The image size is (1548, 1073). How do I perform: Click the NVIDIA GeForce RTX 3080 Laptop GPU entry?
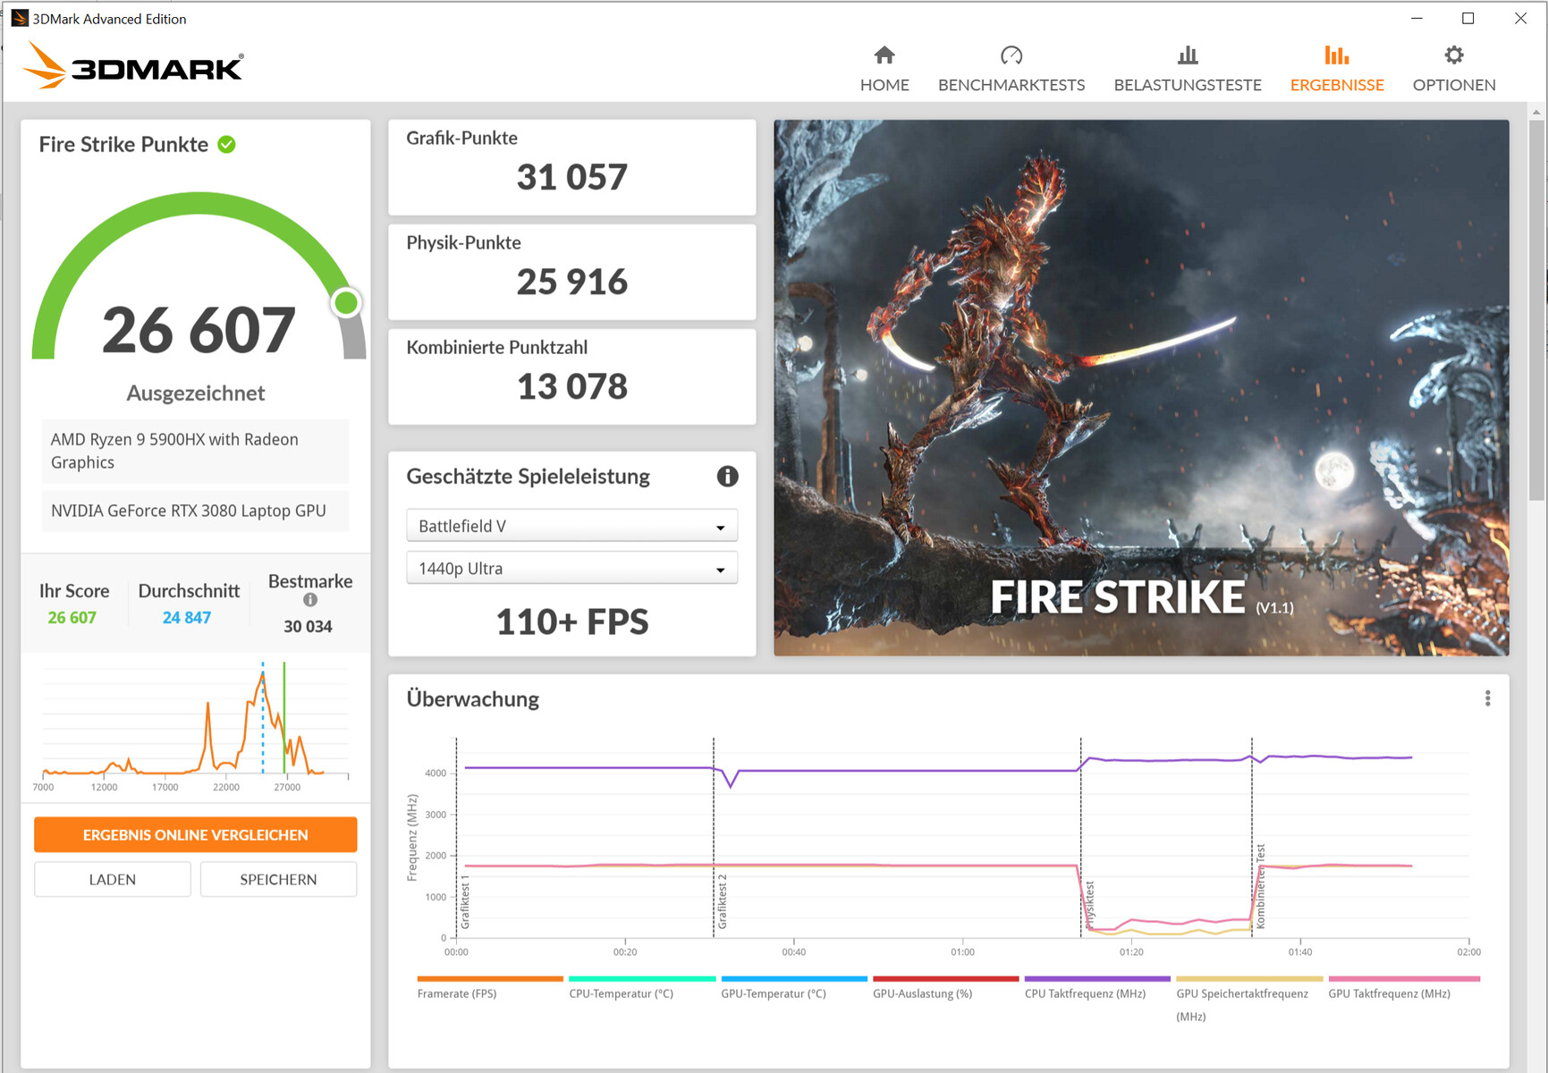(x=196, y=511)
